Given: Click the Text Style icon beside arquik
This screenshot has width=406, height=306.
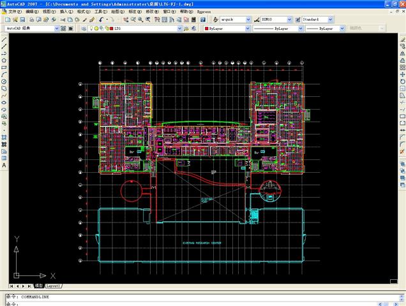Looking at the screenshot, I should pyautogui.click(x=215, y=19).
